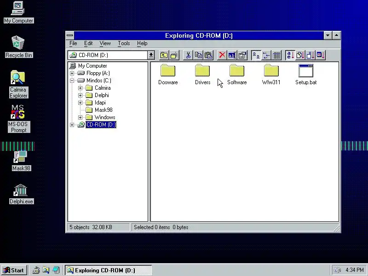The width and height of the screenshot is (368, 276).
Task: Collapse the Mindos (C:) tree node
Action: (x=72, y=81)
